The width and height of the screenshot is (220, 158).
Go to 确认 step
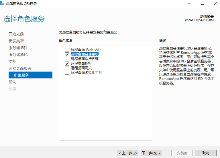tap(12, 82)
